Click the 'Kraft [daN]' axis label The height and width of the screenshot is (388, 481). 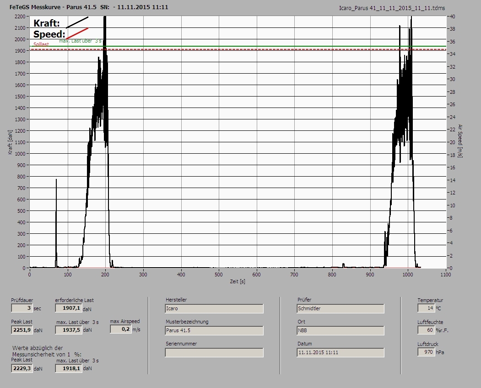tap(11, 142)
